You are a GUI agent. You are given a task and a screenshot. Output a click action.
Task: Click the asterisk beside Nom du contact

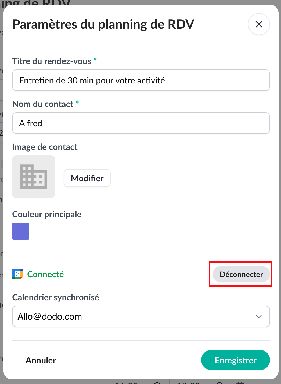[77, 102]
